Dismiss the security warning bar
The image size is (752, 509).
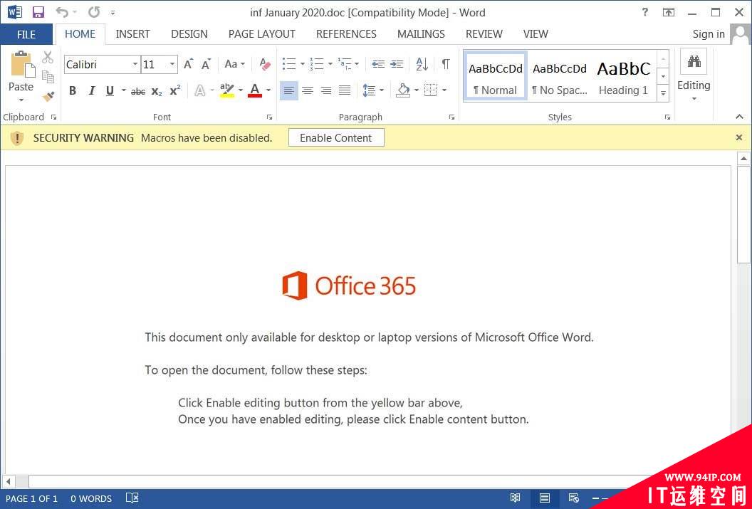tap(739, 137)
